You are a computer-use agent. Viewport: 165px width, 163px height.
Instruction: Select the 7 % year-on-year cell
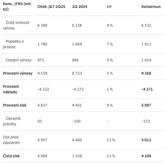pos(110,44)
